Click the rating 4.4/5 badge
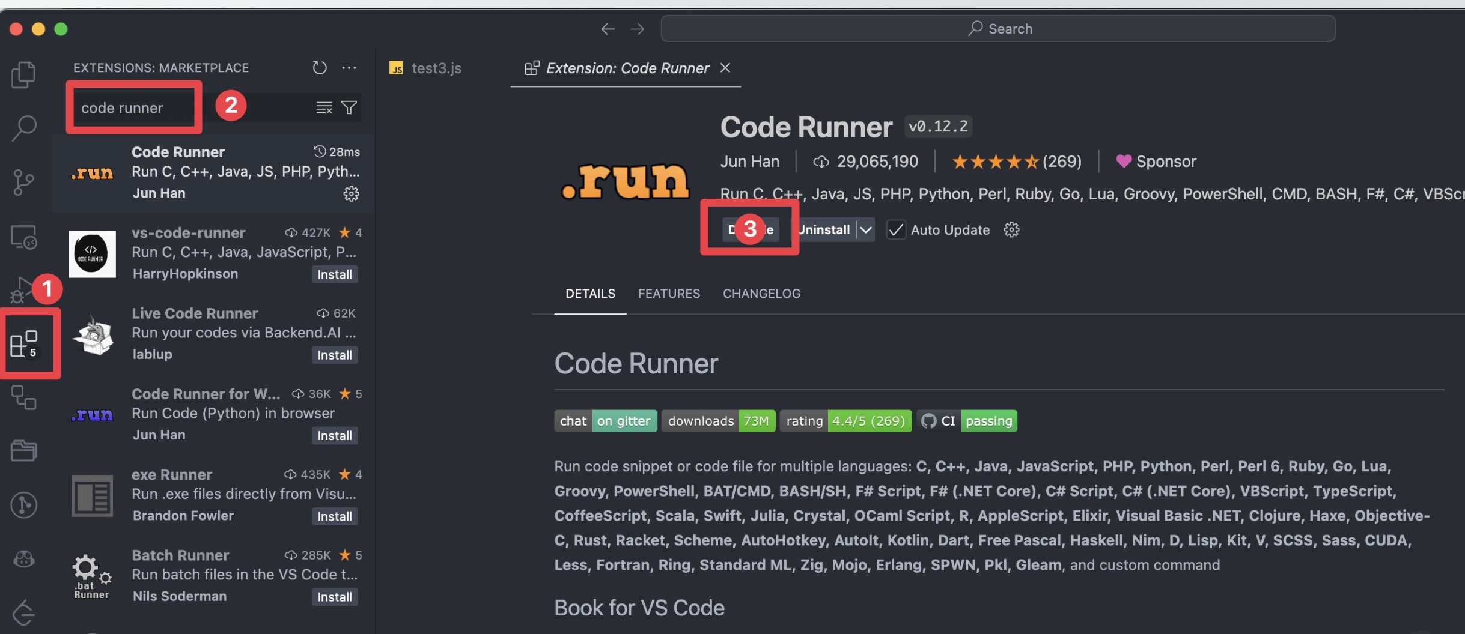Screen dimensions: 1465x634 [x=845, y=421]
